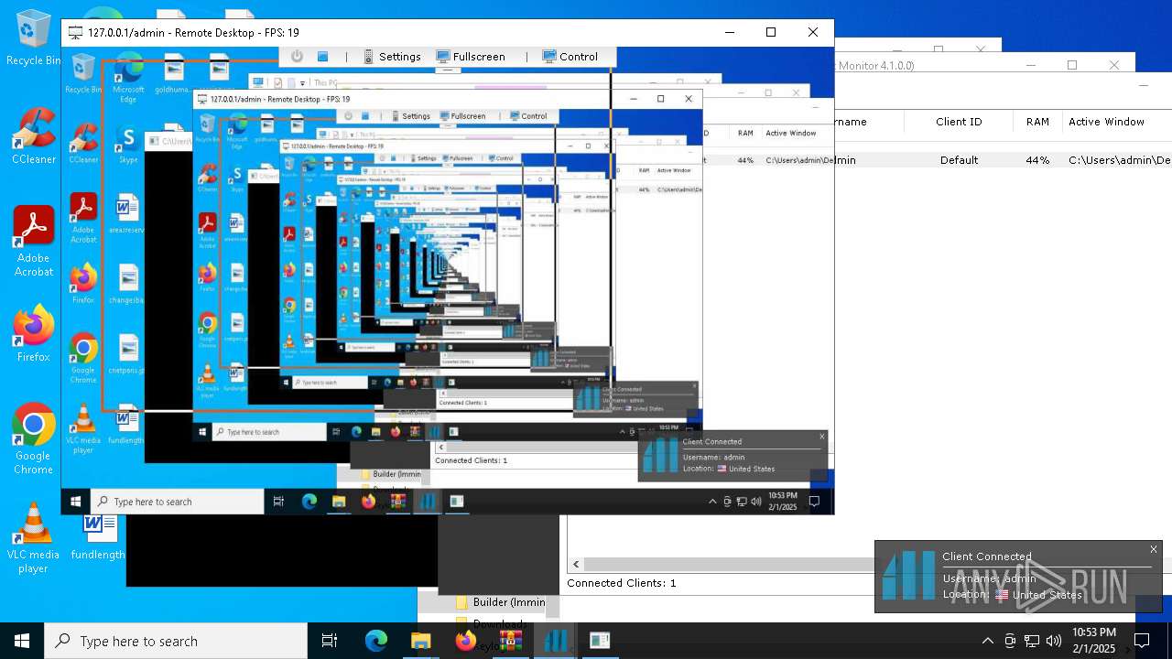Open File Explorer from the local taskbar
Viewport: 1172px width, 659px height.
pos(420,641)
